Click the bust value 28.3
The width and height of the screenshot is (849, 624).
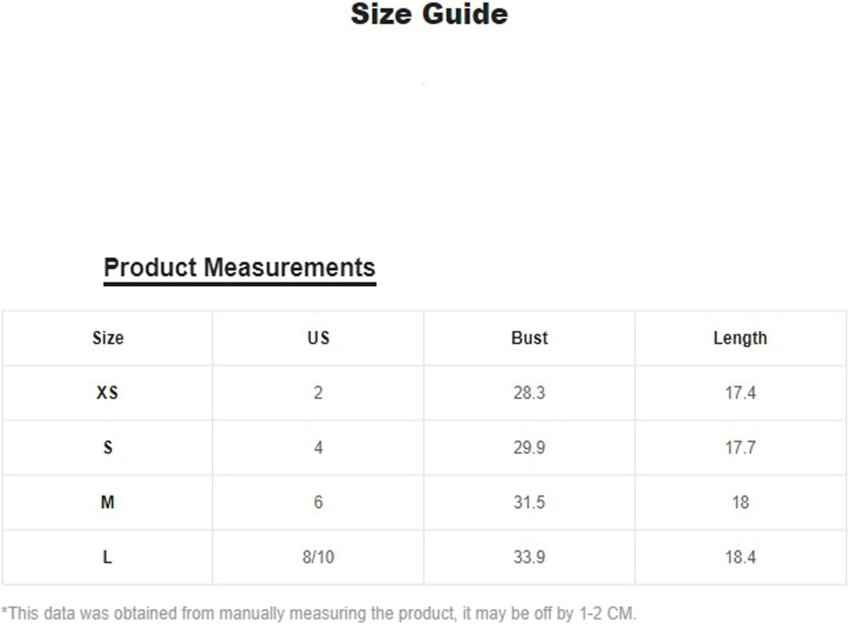[529, 393]
